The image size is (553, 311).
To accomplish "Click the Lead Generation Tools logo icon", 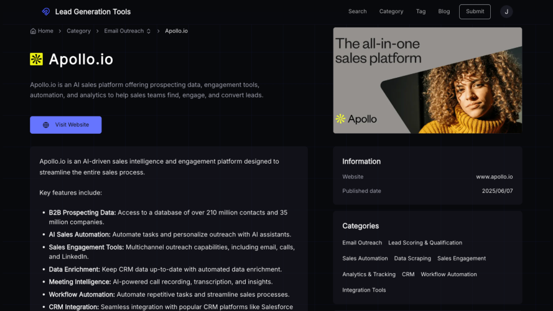I will (x=46, y=12).
